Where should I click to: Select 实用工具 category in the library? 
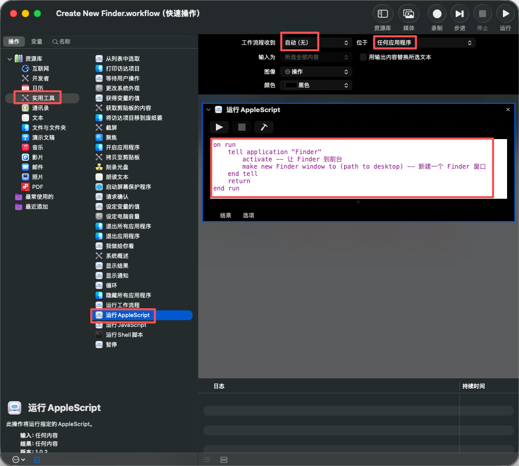(x=43, y=98)
